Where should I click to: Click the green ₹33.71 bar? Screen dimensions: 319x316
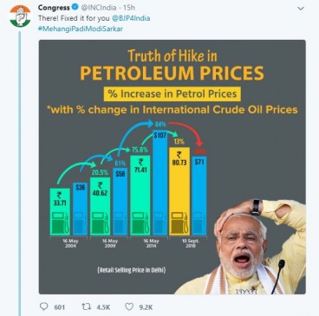[x=60, y=211]
